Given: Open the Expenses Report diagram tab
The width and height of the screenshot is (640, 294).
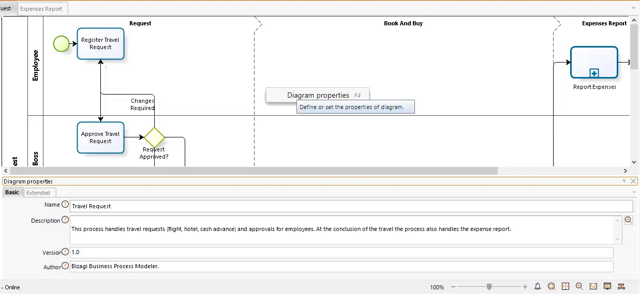Looking at the screenshot, I should (x=41, y=9).
